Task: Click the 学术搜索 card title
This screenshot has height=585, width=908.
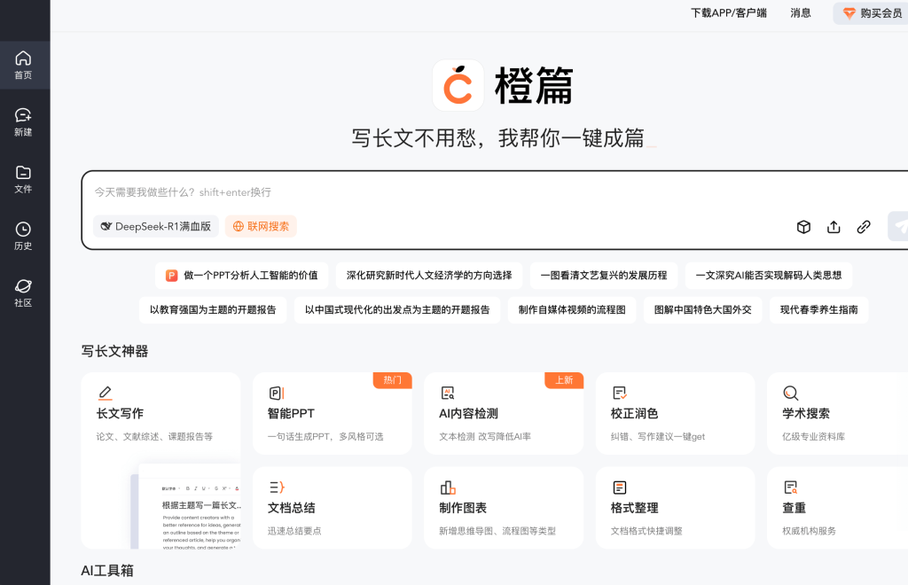Action: click(806, 414)
